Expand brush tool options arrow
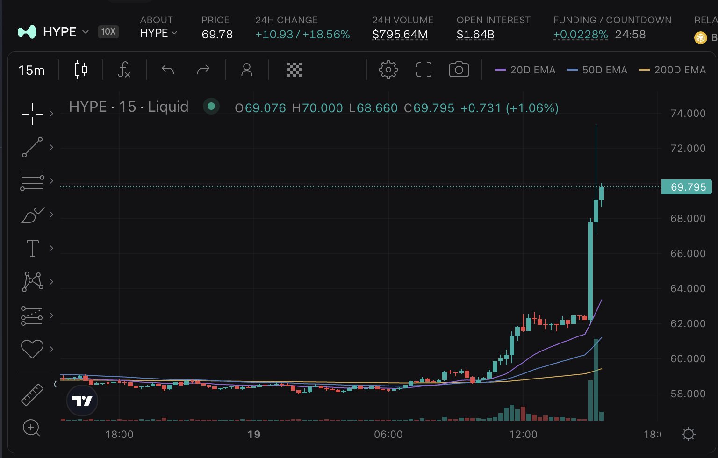The image size is (718, 458). (51, 215)
